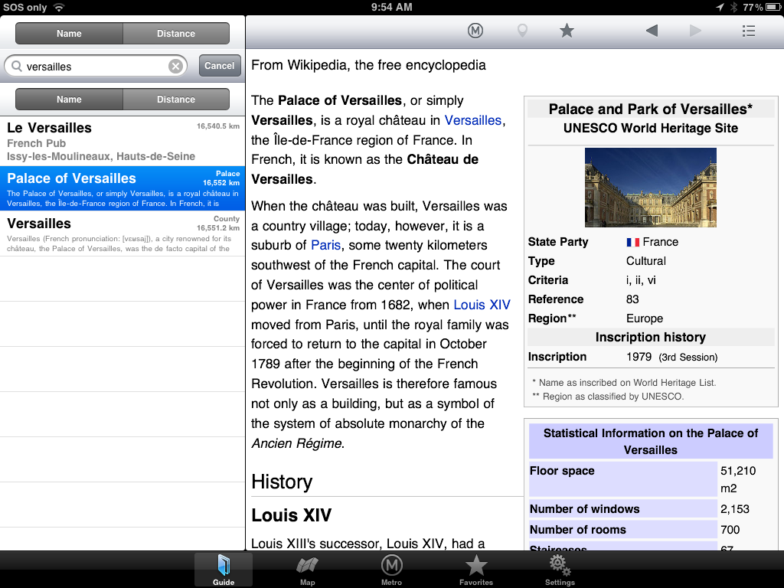Image resolution: width=784 pixels, height=588 pixels.
Task: Select Distance in lower segmented control
Action: point(176,99)
